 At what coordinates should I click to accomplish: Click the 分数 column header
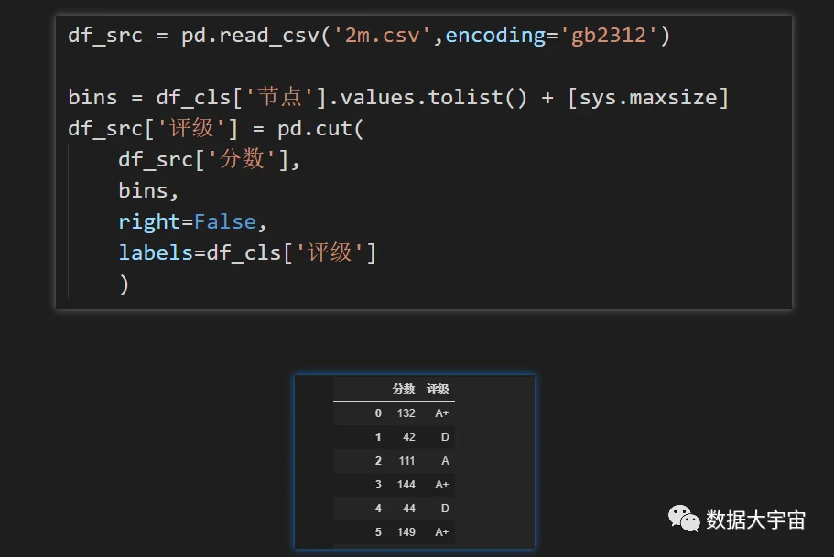click(x=403, y=389)
